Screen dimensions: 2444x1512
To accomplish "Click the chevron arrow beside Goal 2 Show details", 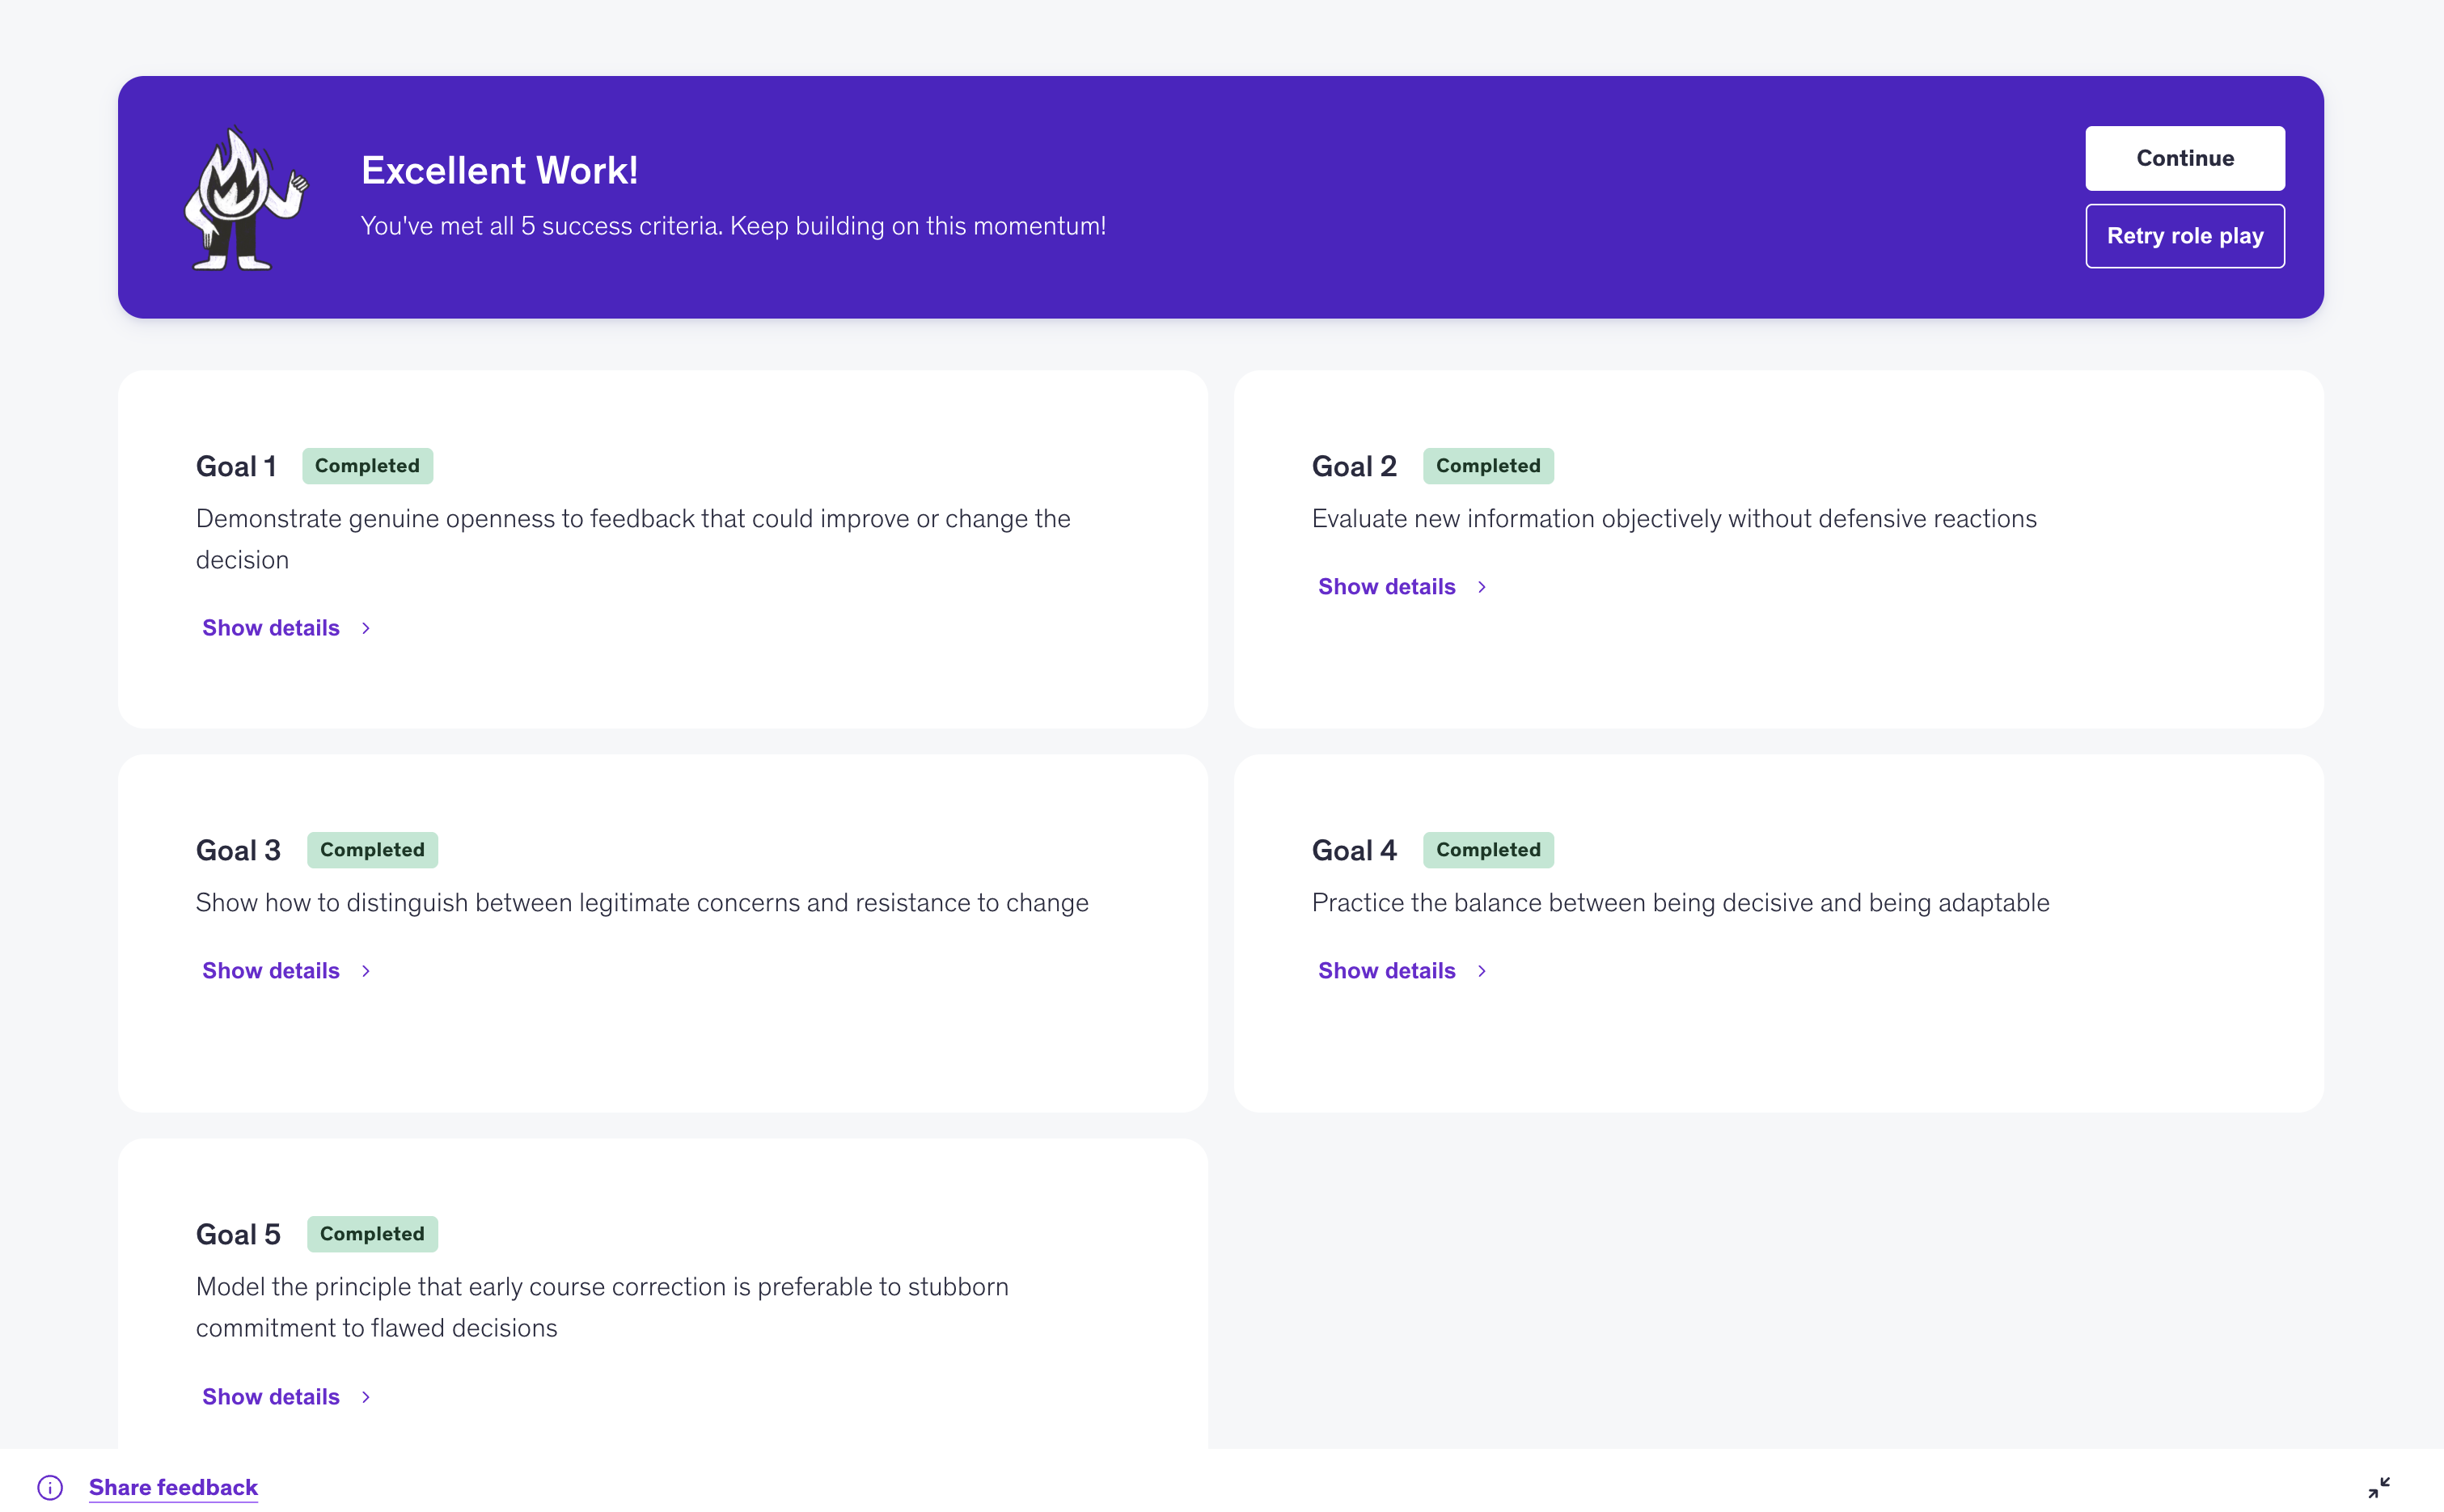I will [x=1482, y=587].
